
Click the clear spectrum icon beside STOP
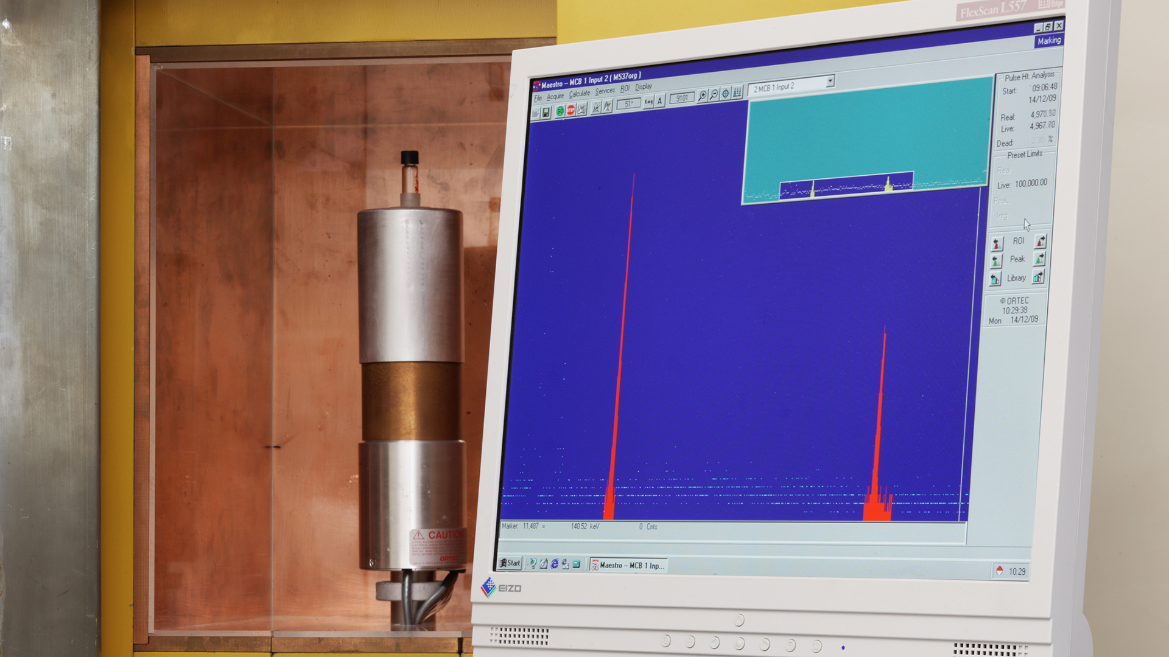pyautogui.click(x=582, y=109)
